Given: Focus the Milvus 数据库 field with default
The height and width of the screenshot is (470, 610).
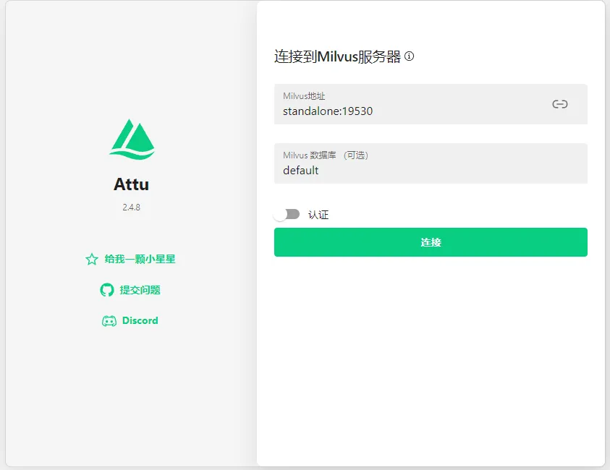Looking at the screenshot, I should [431, 163].
